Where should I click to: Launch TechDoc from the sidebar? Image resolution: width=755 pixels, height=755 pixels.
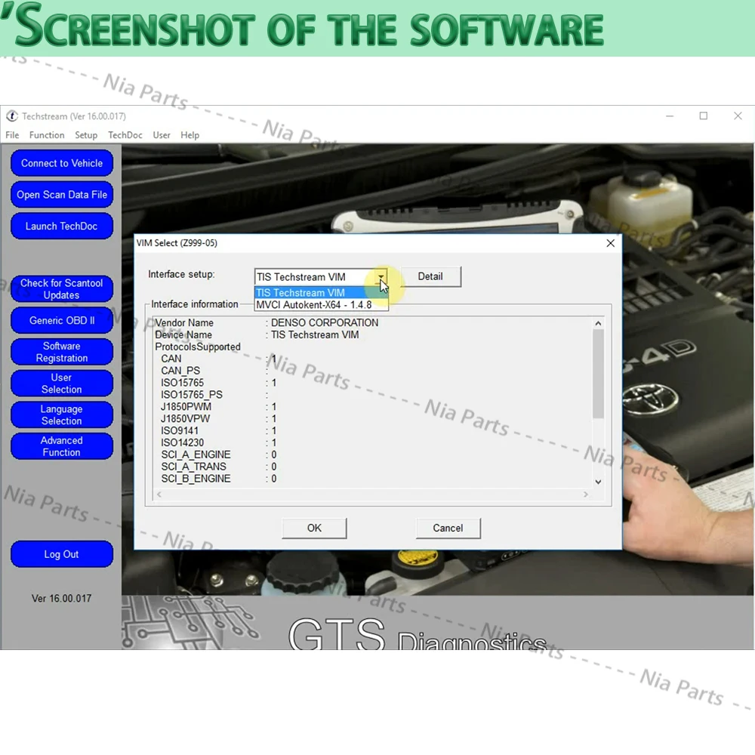click(x=62, y=226)
